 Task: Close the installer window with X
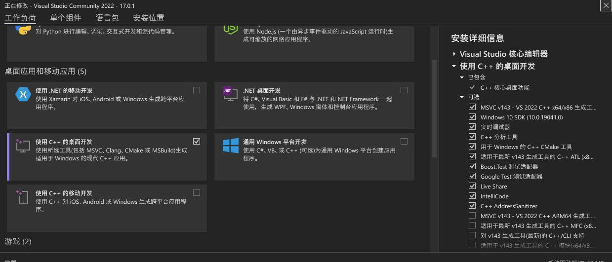click(606, 5)
